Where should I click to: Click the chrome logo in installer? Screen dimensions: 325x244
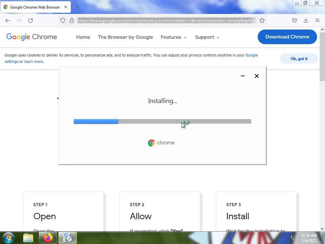(x=161, y=143)
